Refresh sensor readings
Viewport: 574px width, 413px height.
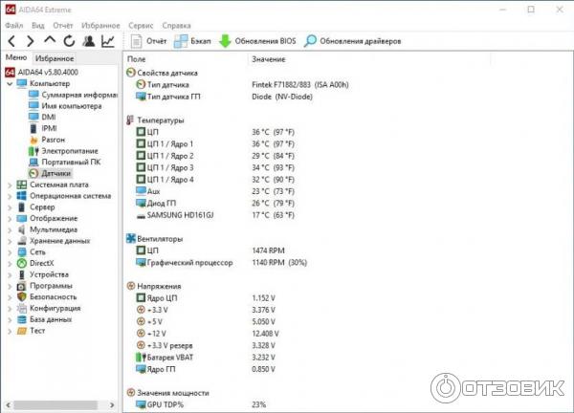(69, 41)
